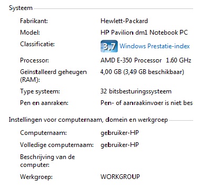Image resolution: width=200 pixels, height=190 pixels.
Task: Click the Classificatie label
Action: point(37,44)
